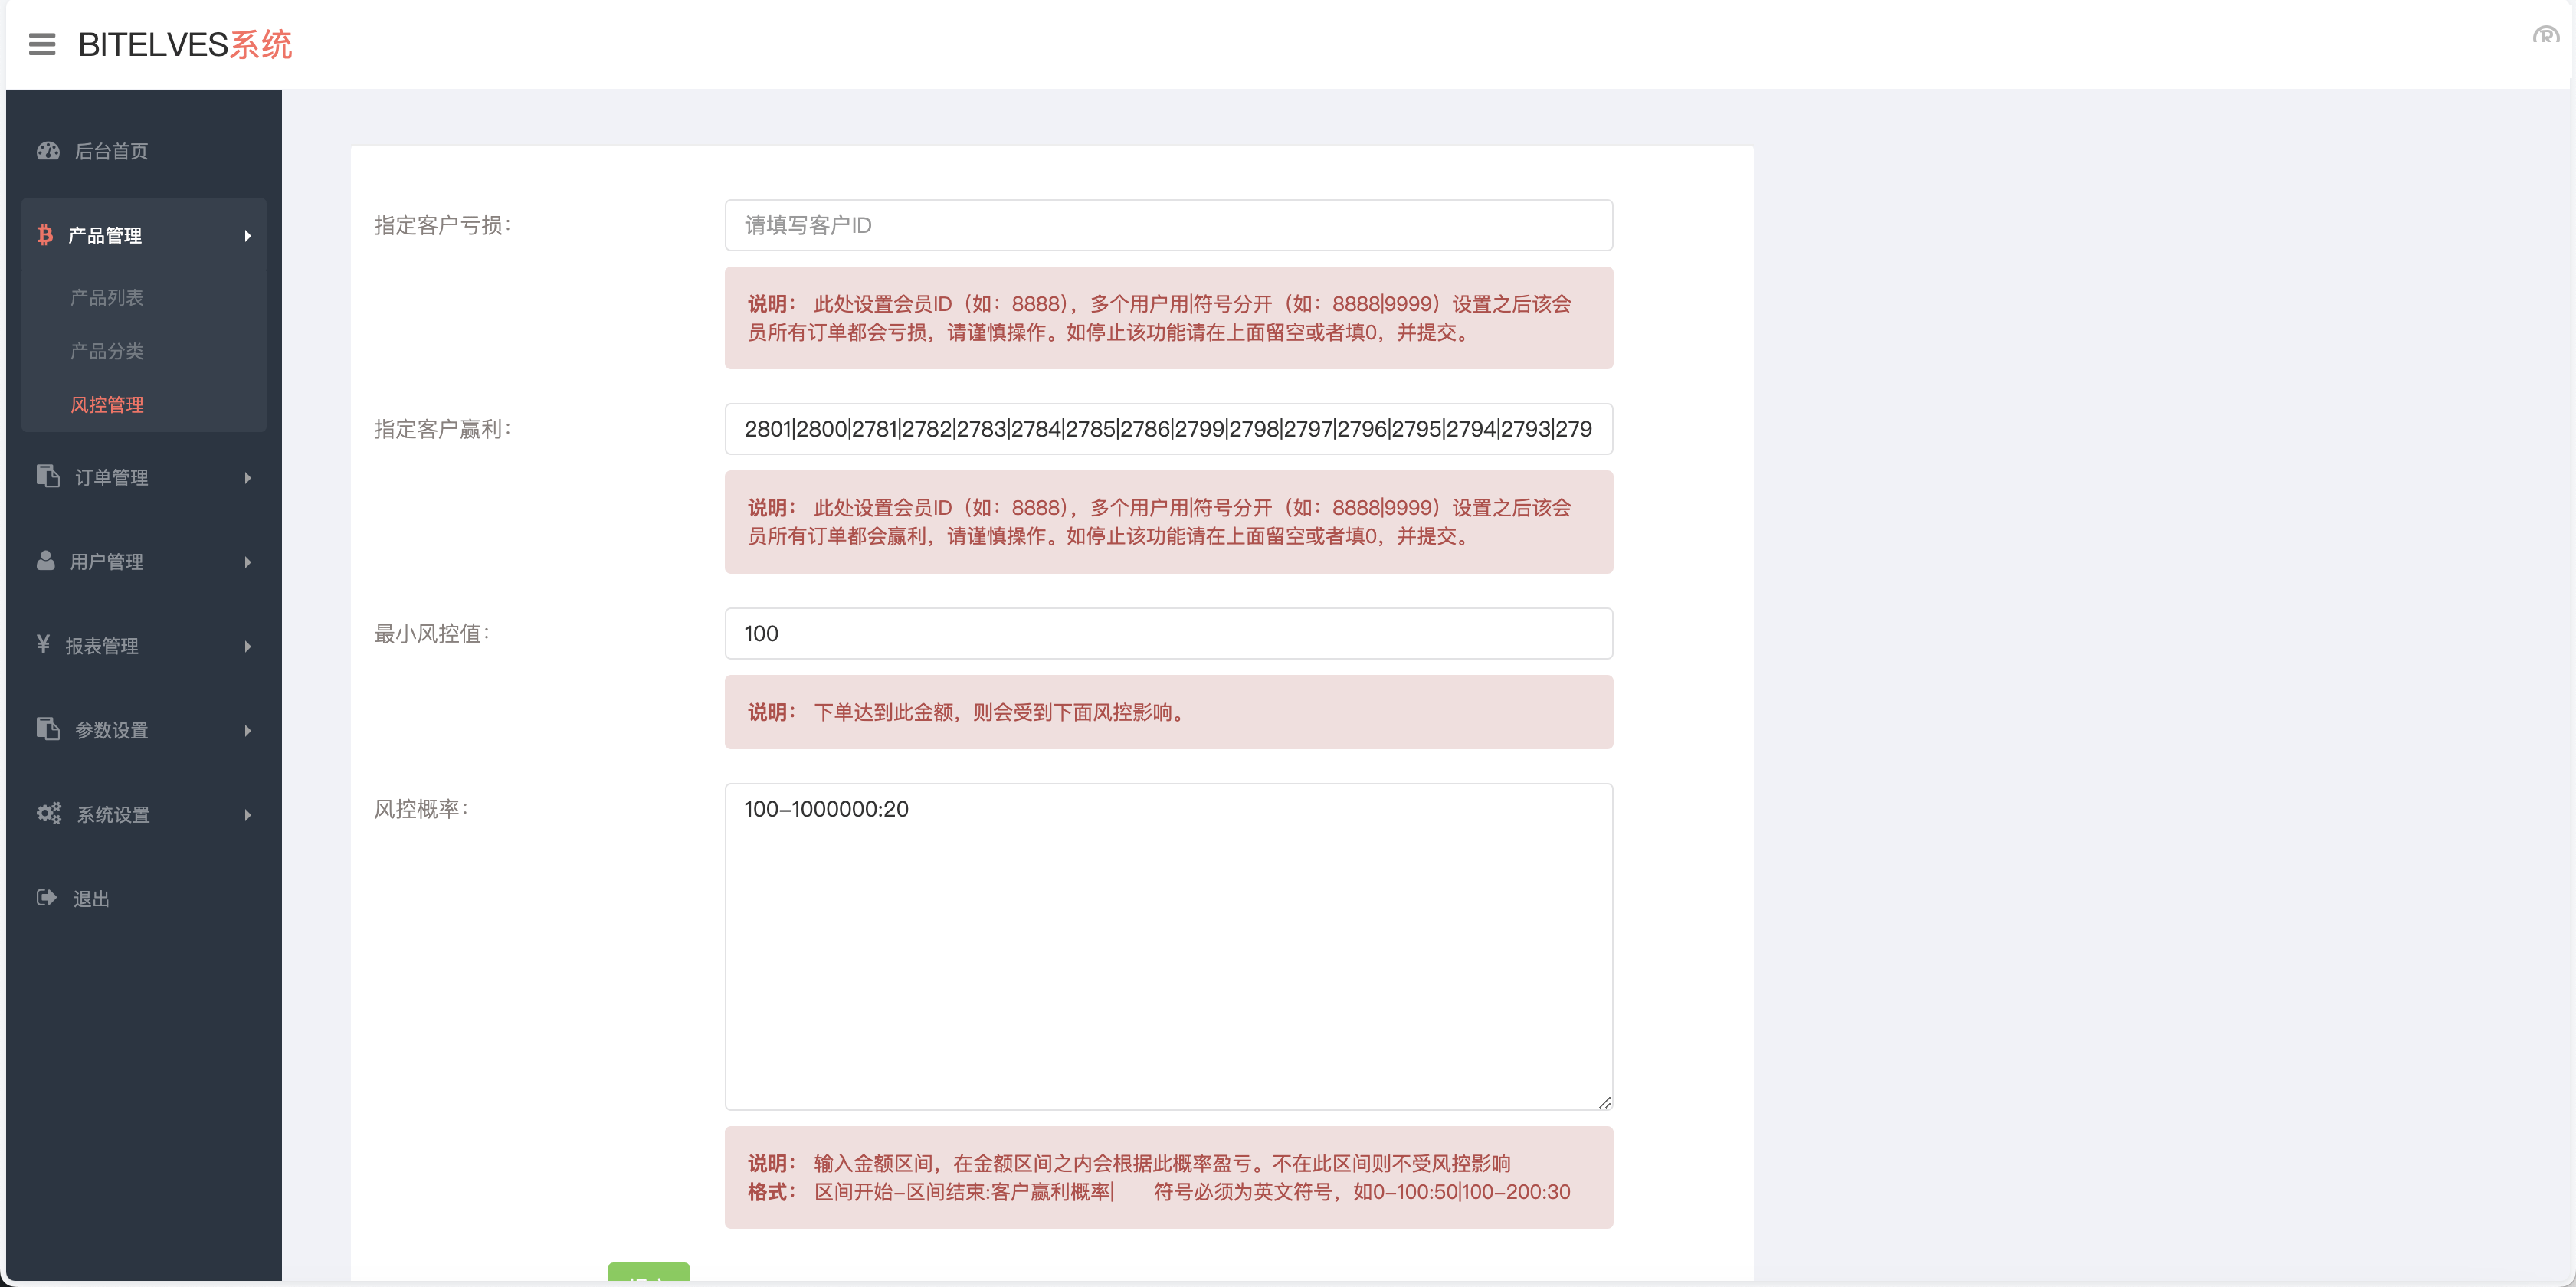Collapse the 产品管理 menu arrow

pyautogui.click(x=247, y=236)
